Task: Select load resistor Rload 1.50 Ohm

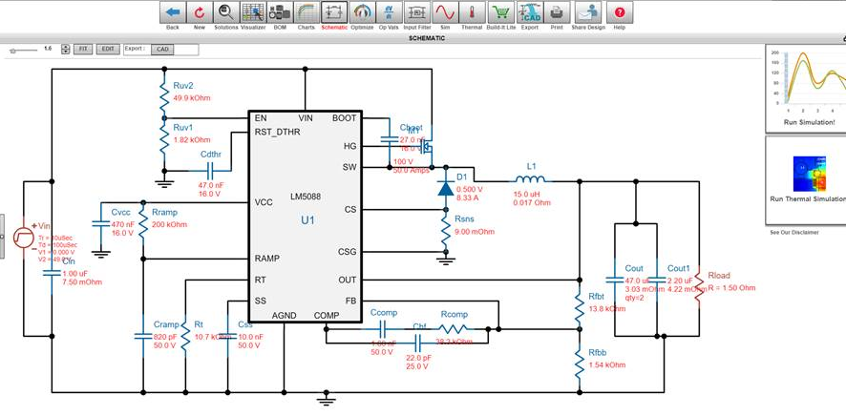Action: click(700, 285)
